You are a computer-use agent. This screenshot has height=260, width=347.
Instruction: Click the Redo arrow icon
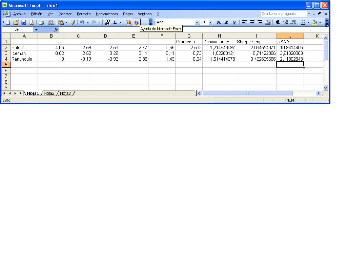point(94,22)
